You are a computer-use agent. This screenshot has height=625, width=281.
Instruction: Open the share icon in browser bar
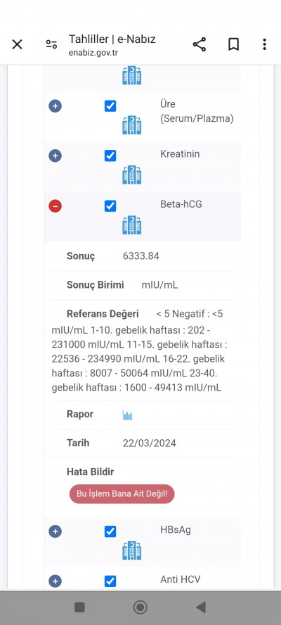[x=200, y=44]
